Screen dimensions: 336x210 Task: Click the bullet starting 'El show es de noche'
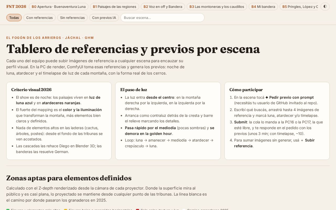click(x=61, y=100)
